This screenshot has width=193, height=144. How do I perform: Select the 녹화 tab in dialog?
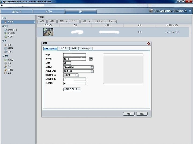[74, 48]
